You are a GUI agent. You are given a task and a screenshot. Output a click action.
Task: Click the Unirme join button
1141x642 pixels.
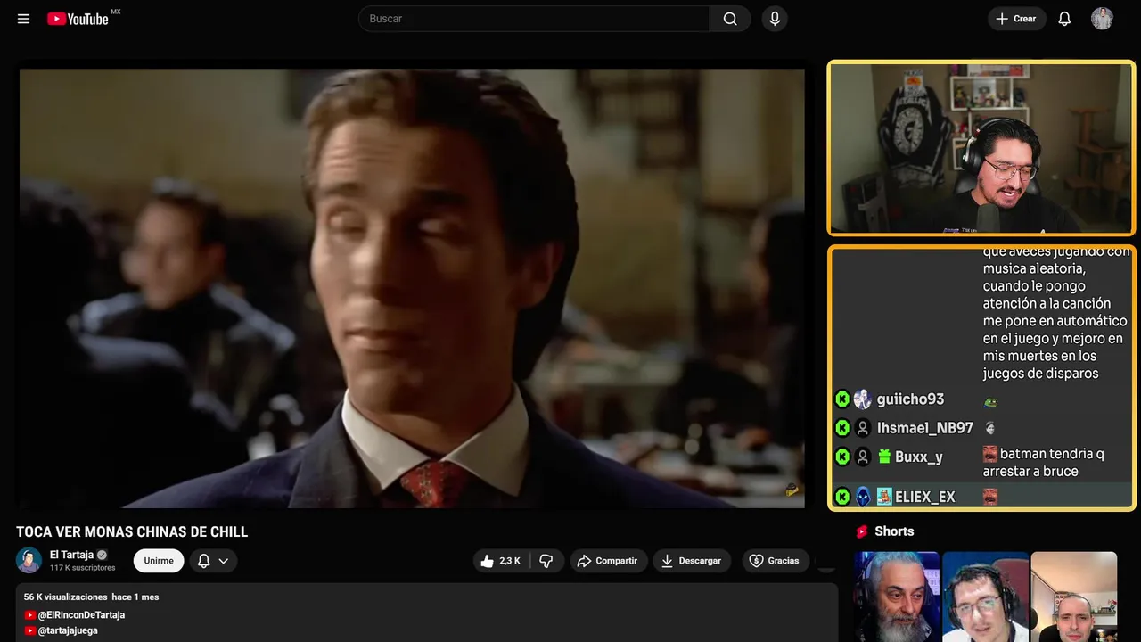click(159, 561)
